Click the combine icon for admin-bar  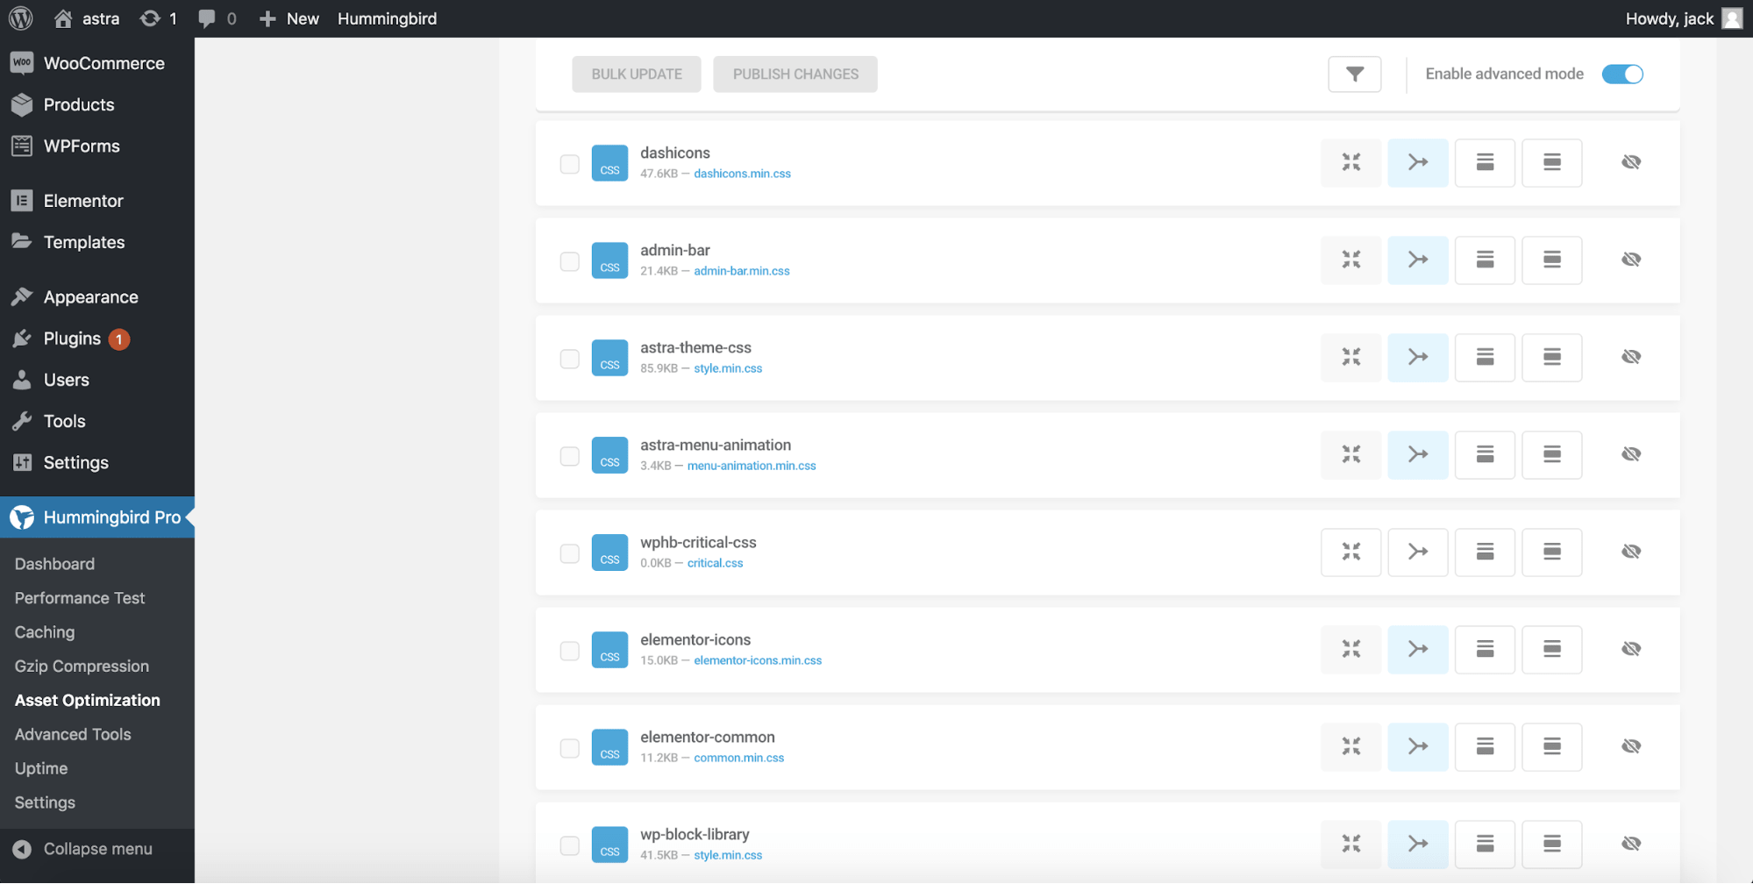(1417, 260)
